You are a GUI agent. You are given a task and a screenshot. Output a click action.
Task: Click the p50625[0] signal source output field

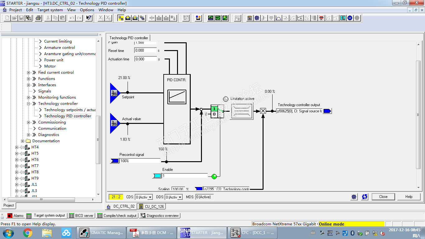pyautogui.click(x=300, y=111)
